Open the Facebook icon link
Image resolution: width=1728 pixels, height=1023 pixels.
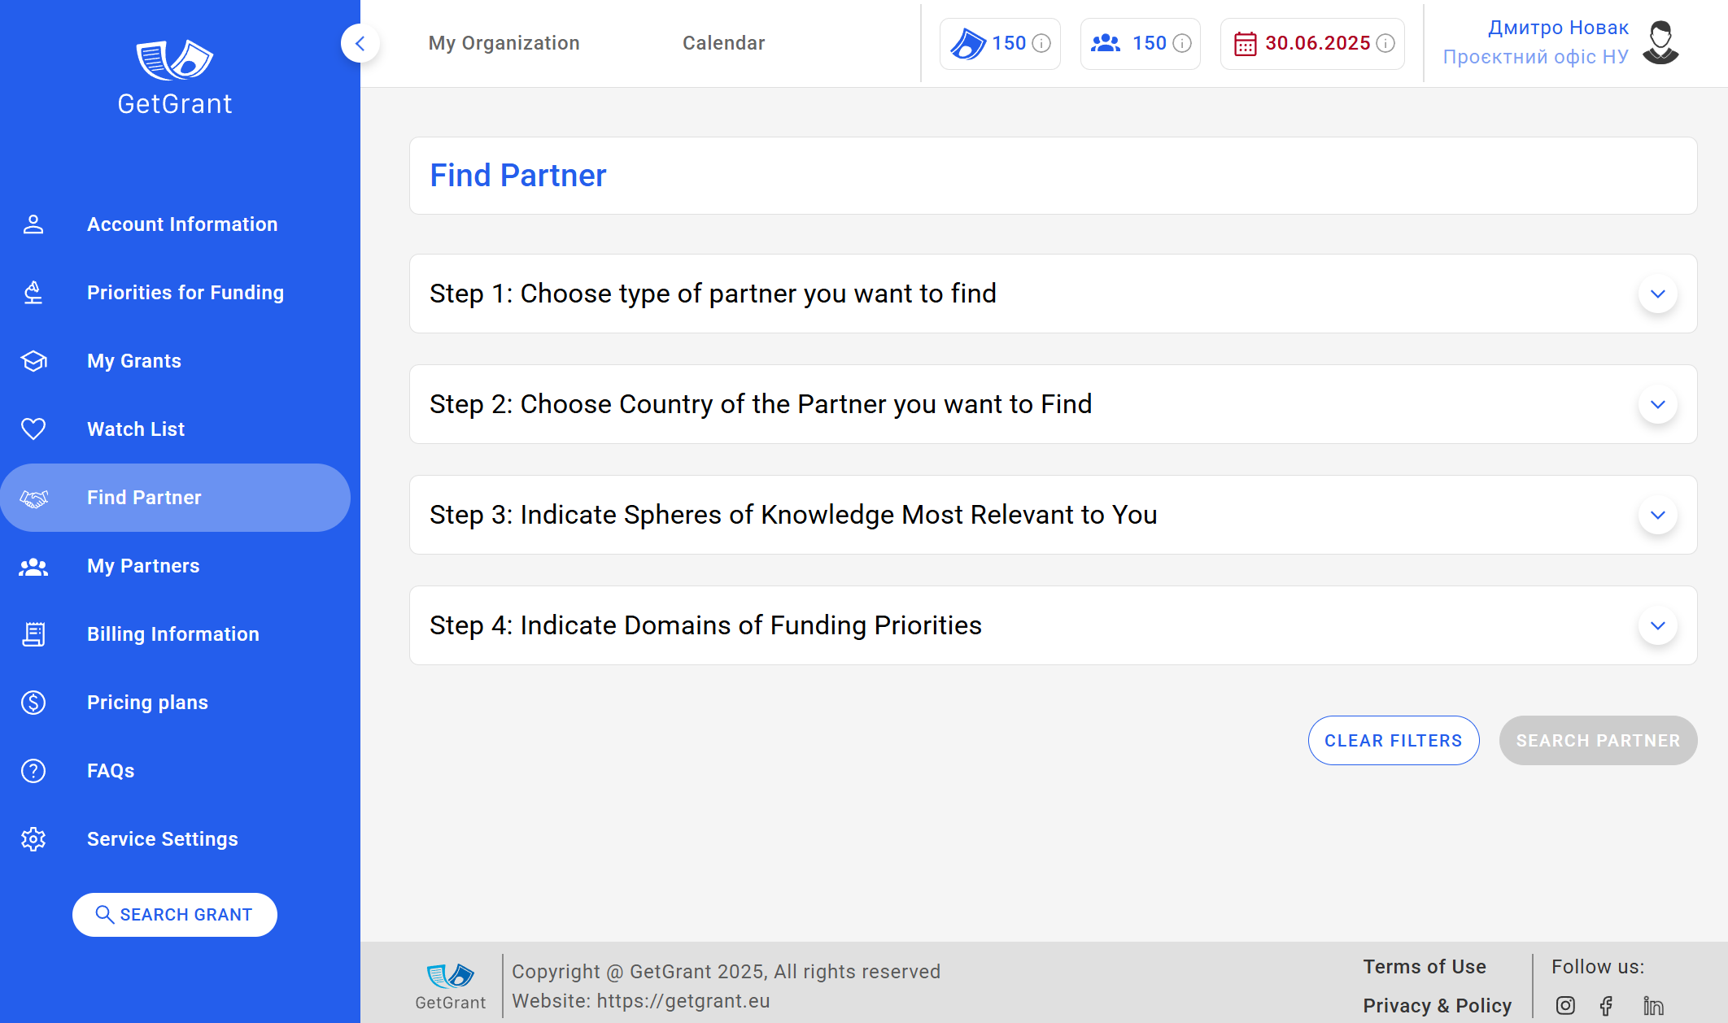tap(1606, 1006)
